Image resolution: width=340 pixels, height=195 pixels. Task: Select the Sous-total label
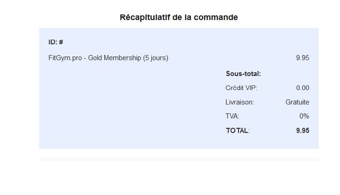(243, 74)
